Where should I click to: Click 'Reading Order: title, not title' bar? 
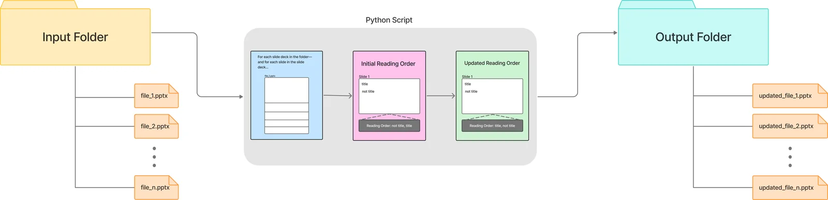tap(492, 126)
